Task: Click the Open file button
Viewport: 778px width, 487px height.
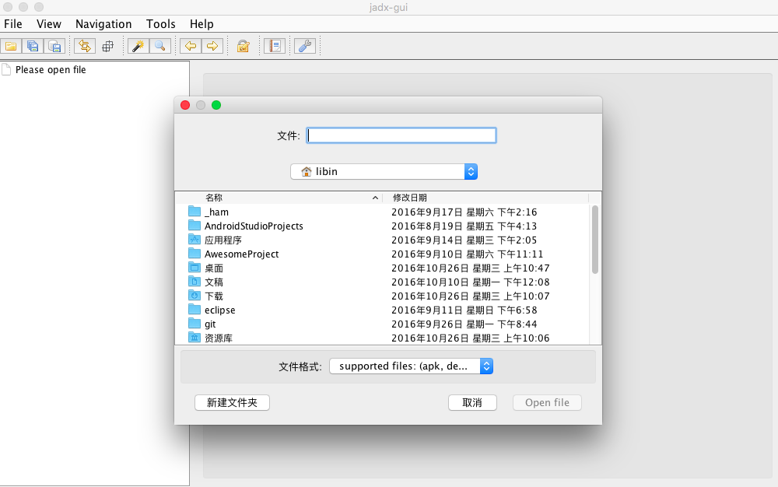Action: click(x=547, y=403)
